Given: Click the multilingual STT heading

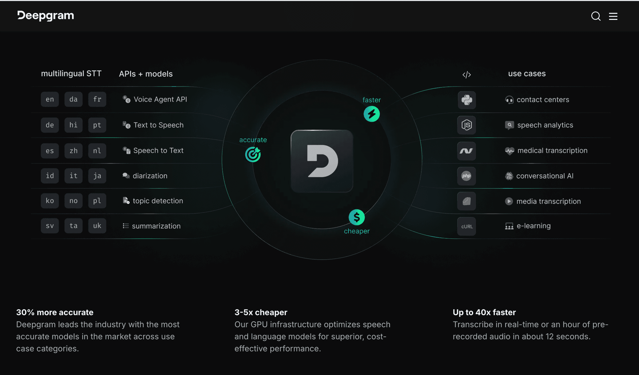Looking at the screenshot, I should coord(71,74).
